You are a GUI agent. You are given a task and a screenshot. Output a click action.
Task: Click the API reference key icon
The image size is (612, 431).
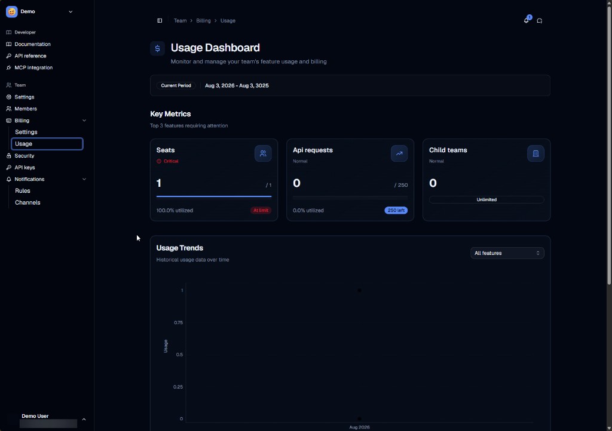(8, 56)
